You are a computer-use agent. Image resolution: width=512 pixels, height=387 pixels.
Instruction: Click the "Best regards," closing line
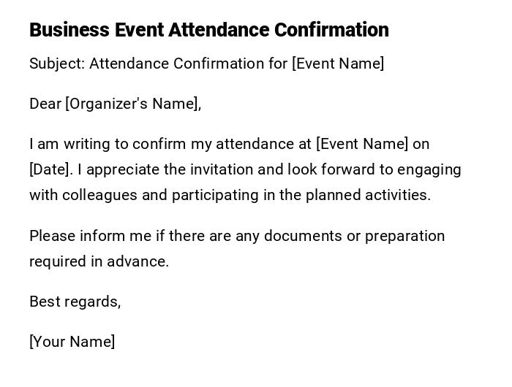pos(75,302)
